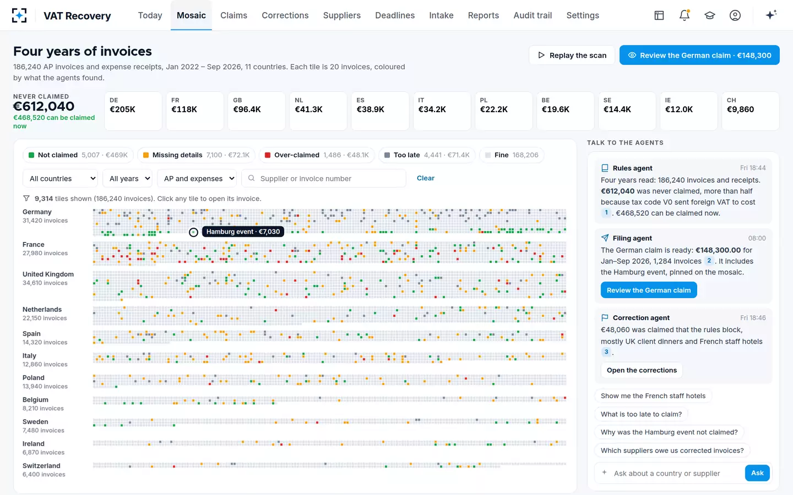Viewport: 793px width, 495px height.
Task: Select the Mosaic tab
Action: click(x=191, y=15)
